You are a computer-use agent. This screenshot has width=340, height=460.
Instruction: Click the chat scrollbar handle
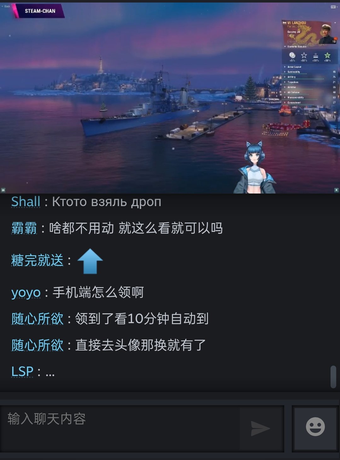pos(333,377)
